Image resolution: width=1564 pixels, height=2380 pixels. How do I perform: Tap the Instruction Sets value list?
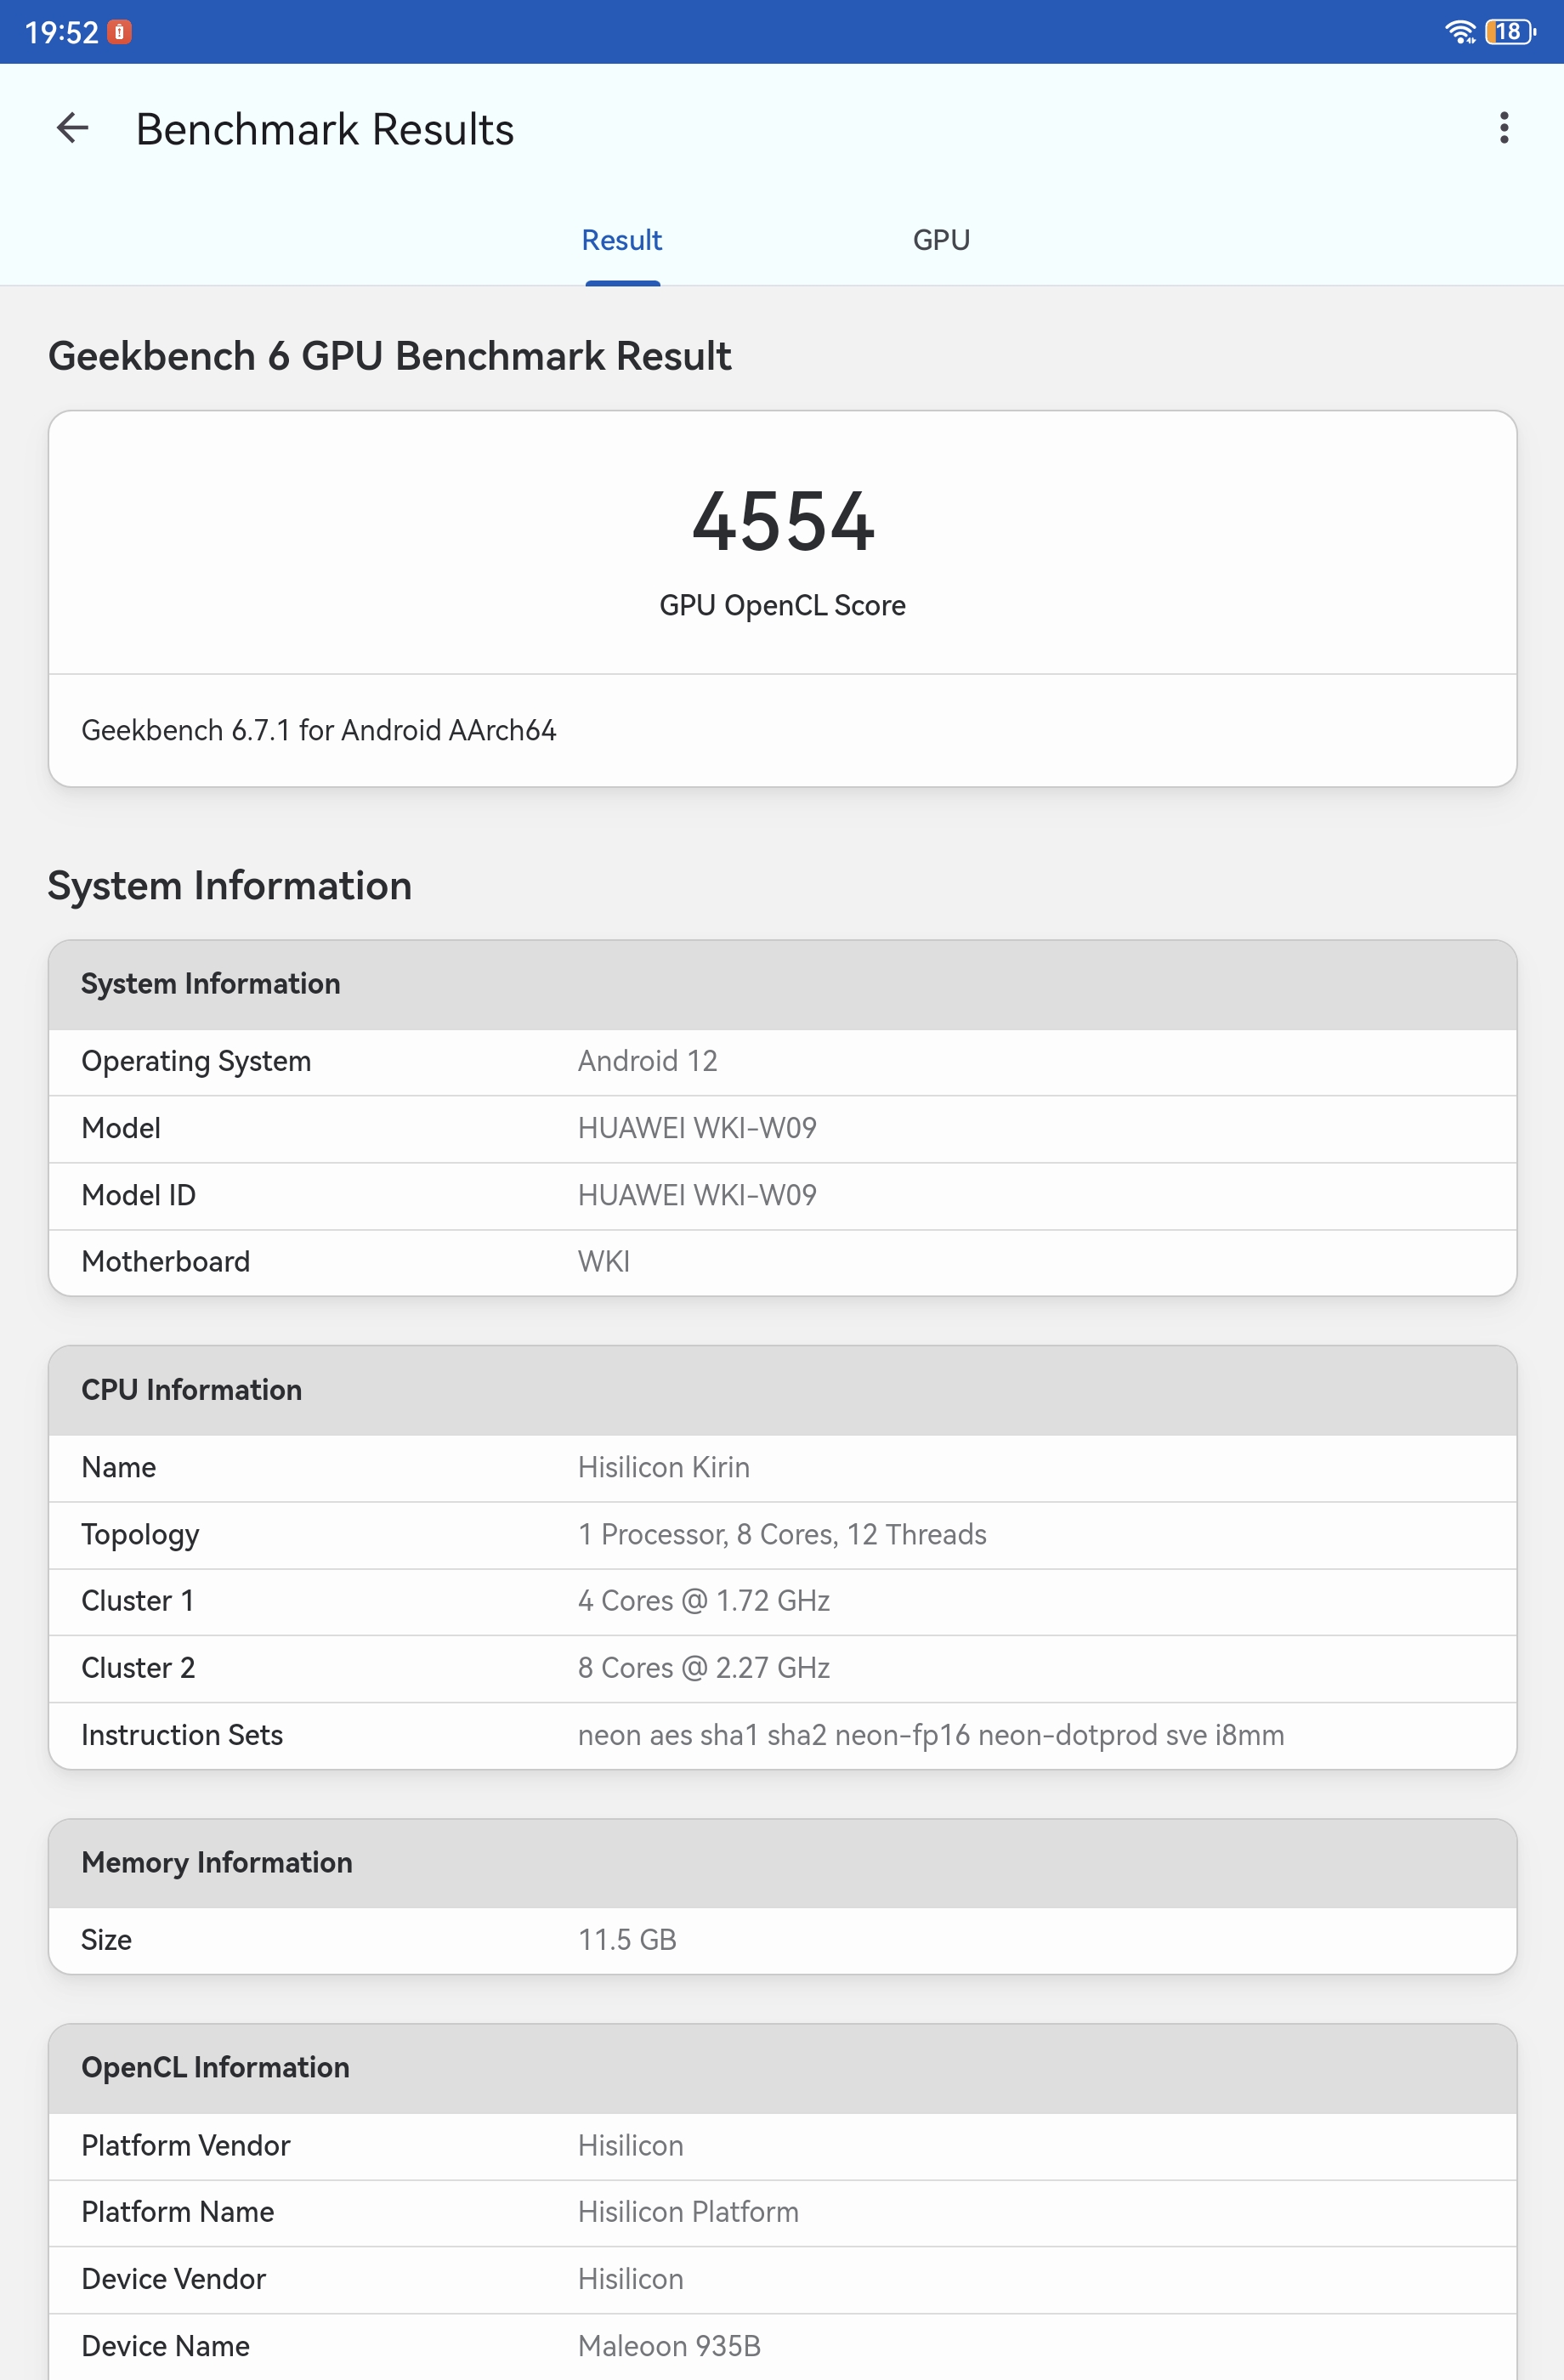[930, 1735]
